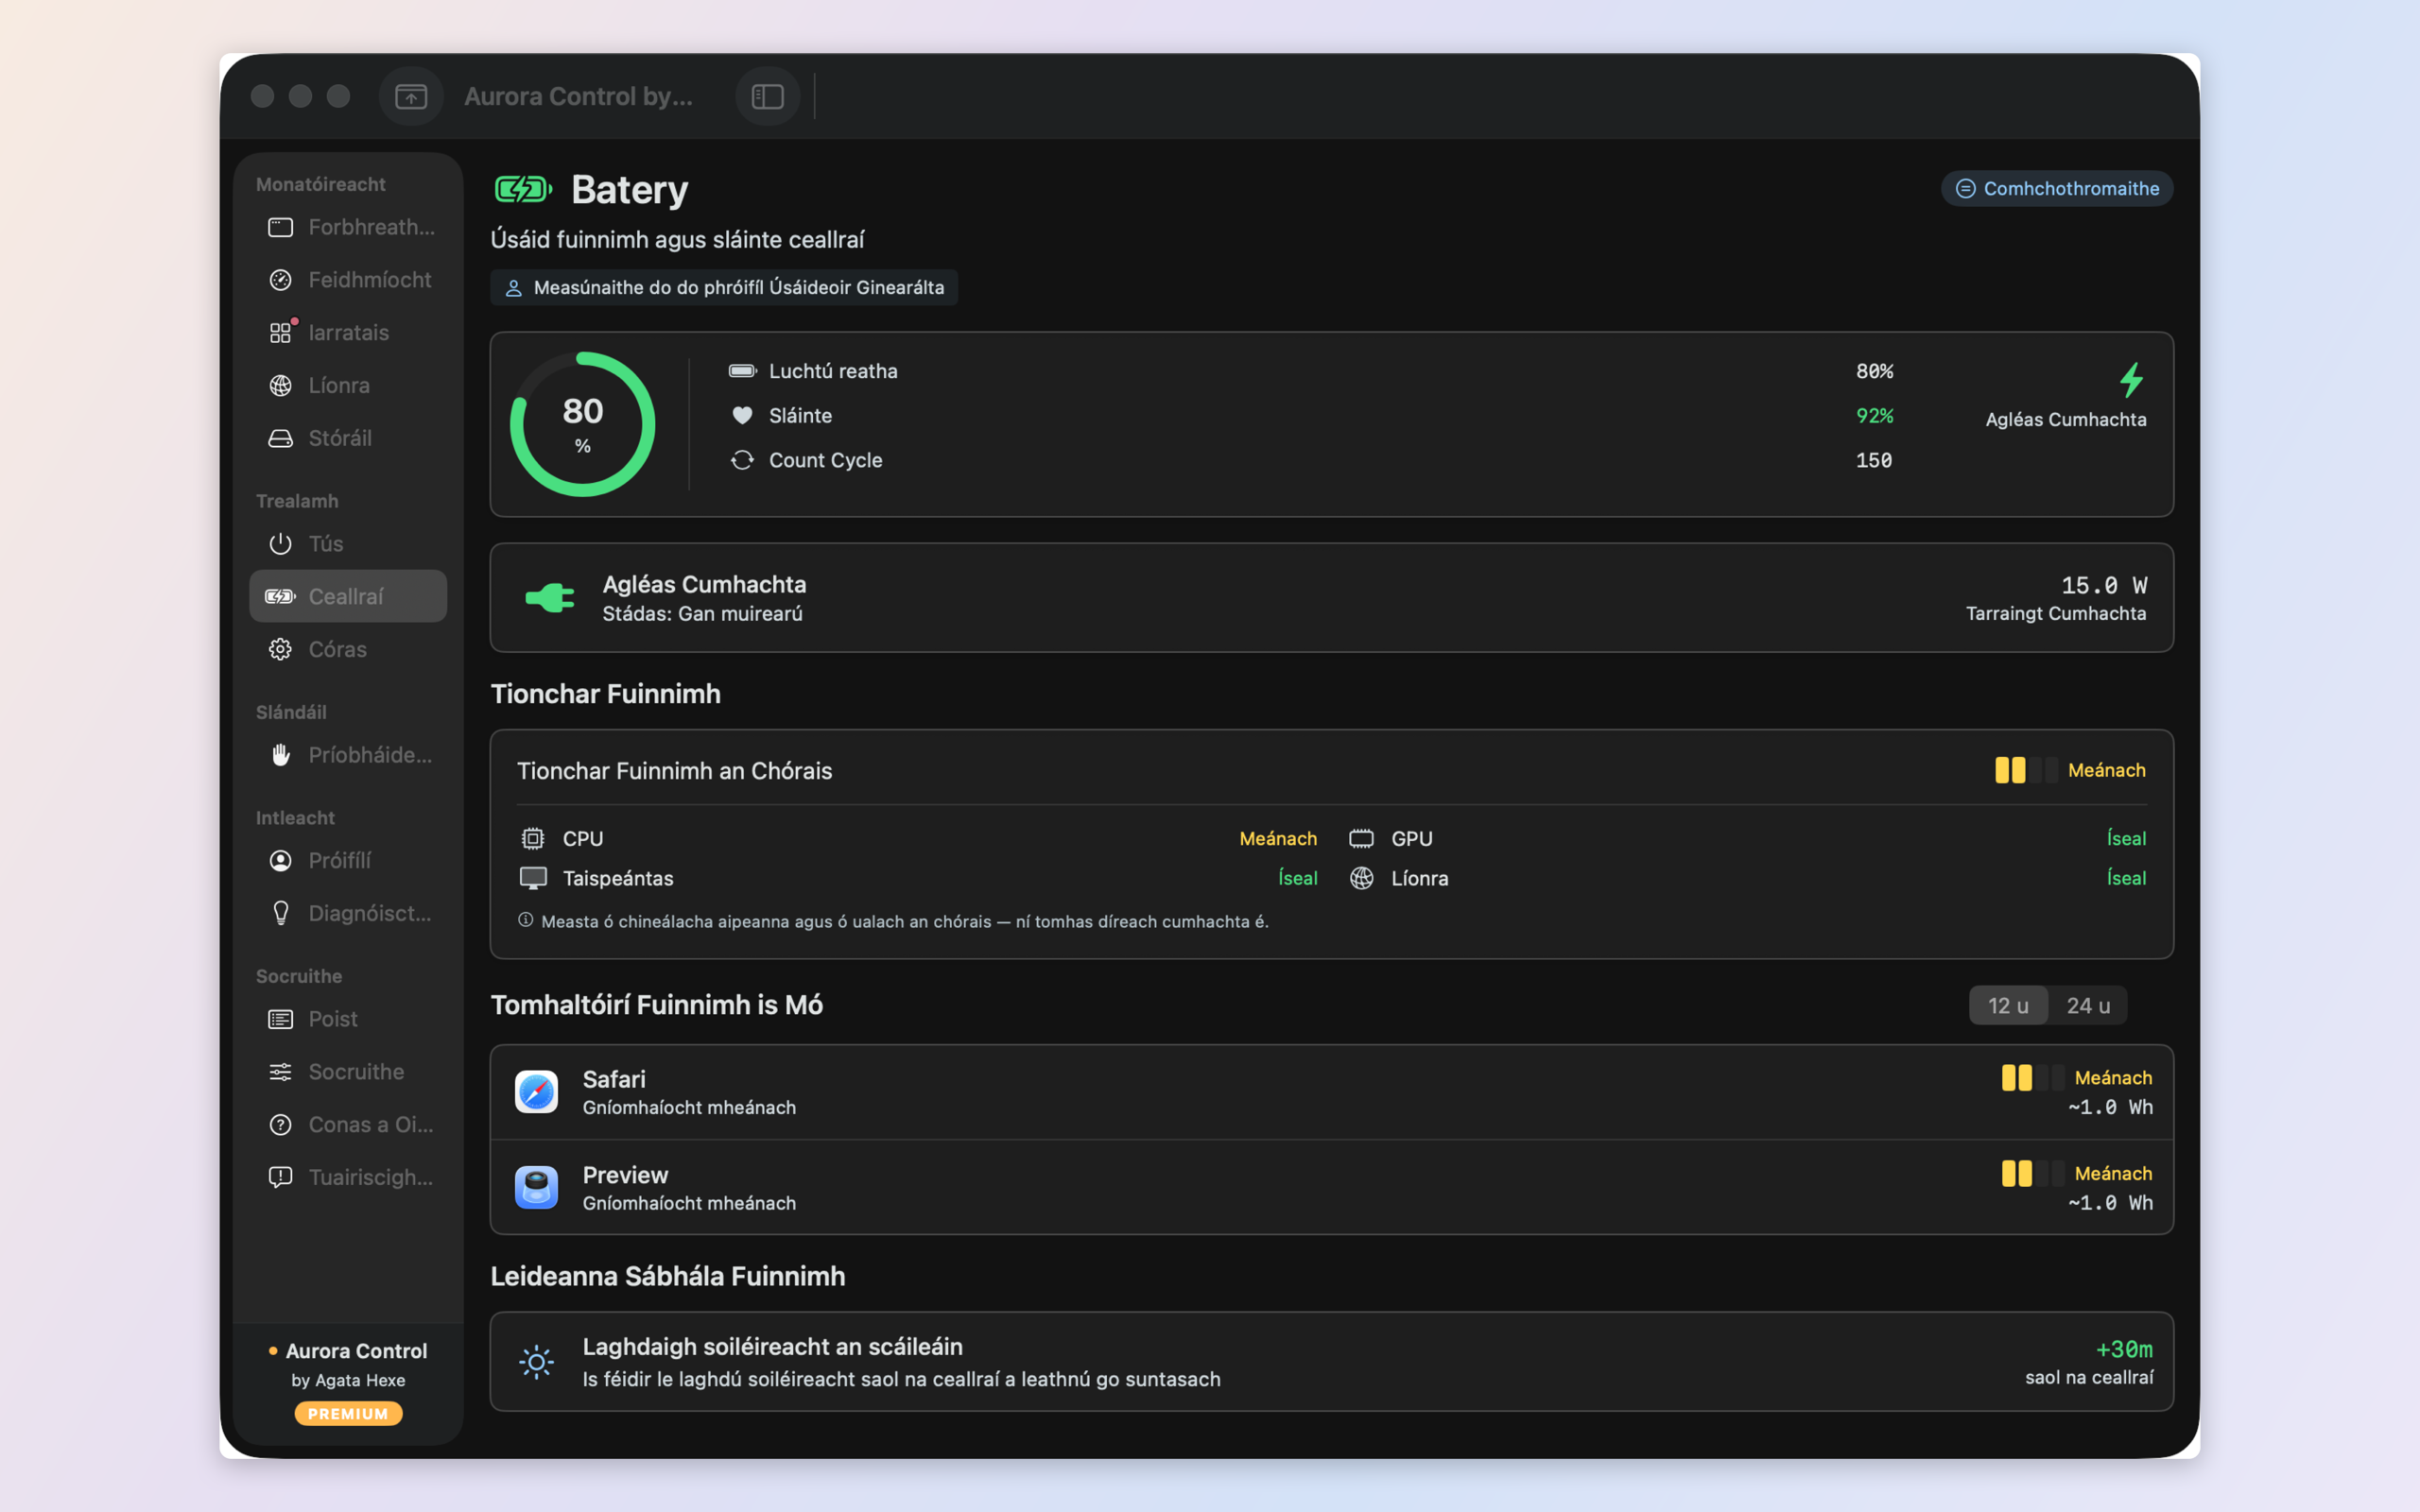The height and width of the screenshot is (1512, 2420).
Task: Open Diagnóisc lightbulb icon item
Action: [280, 913]
